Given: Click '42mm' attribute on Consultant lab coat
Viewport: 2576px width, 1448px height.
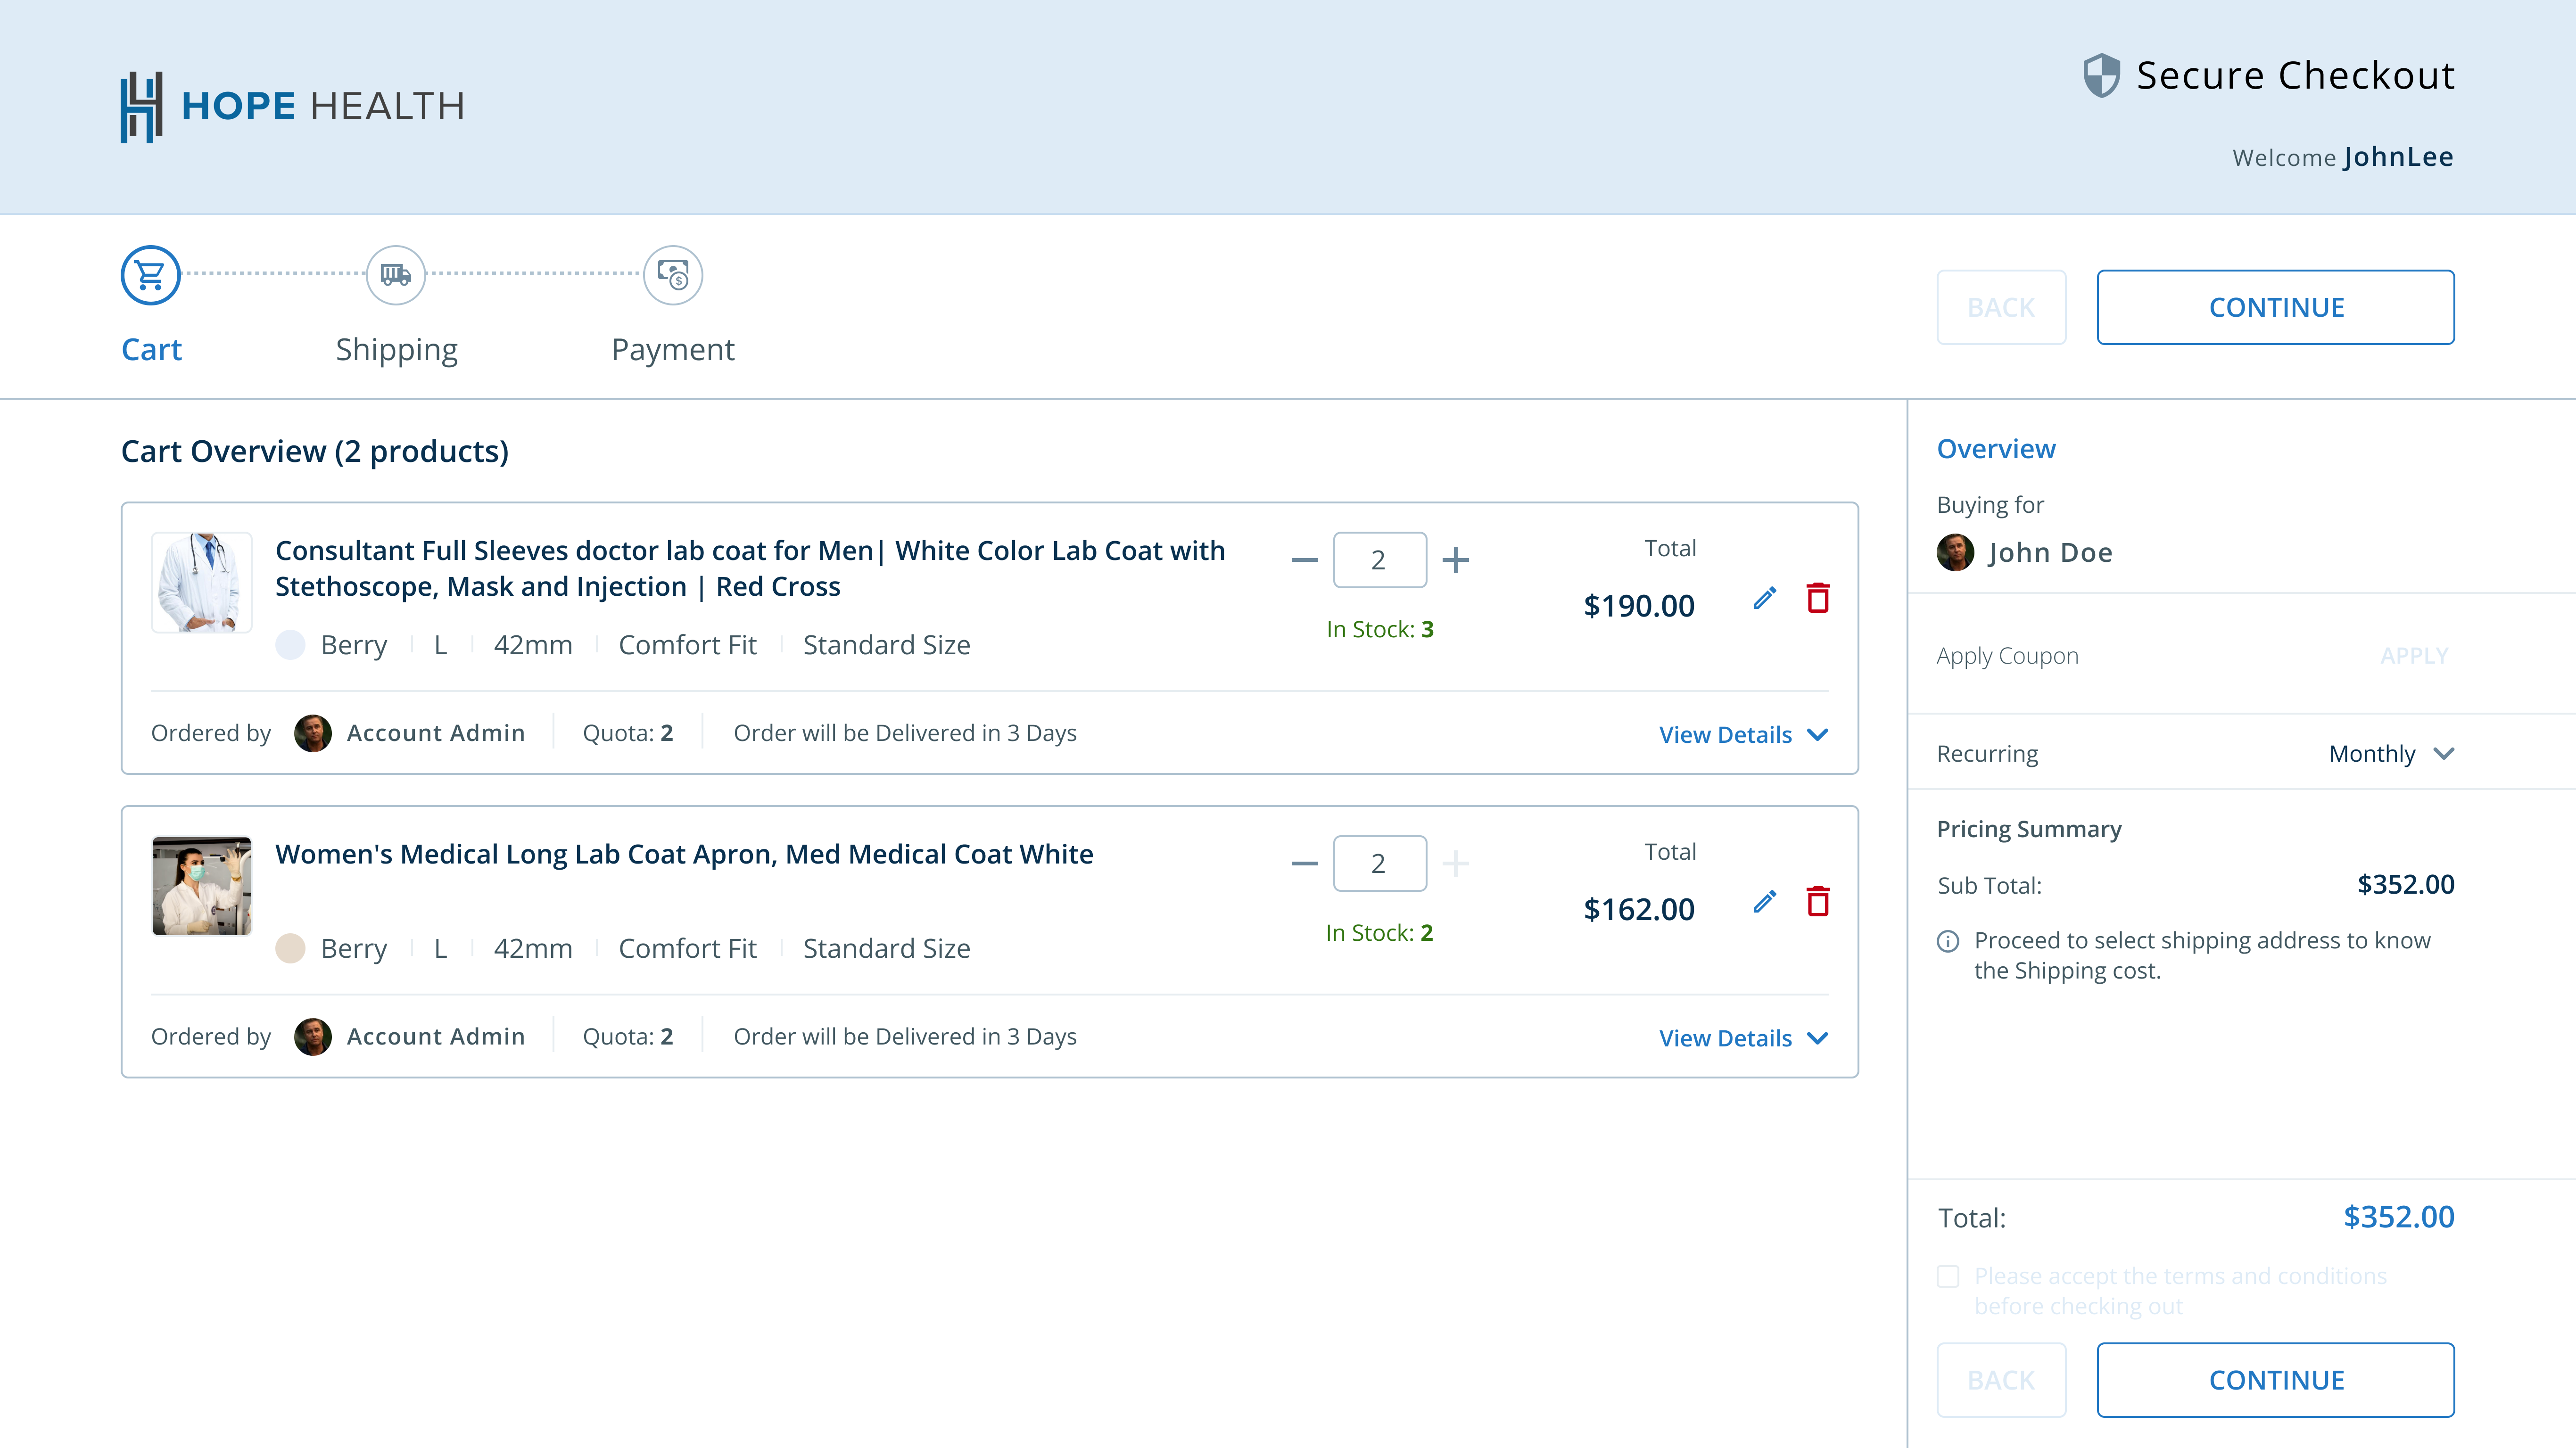Looking at the screenshot, I should click(533, 645).
